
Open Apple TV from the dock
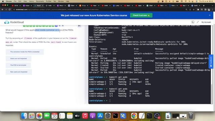77,116
